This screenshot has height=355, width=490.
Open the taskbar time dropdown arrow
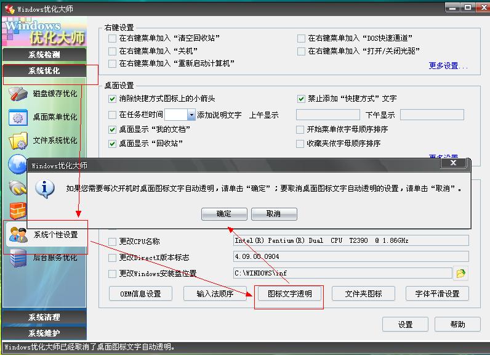[191, 115]
